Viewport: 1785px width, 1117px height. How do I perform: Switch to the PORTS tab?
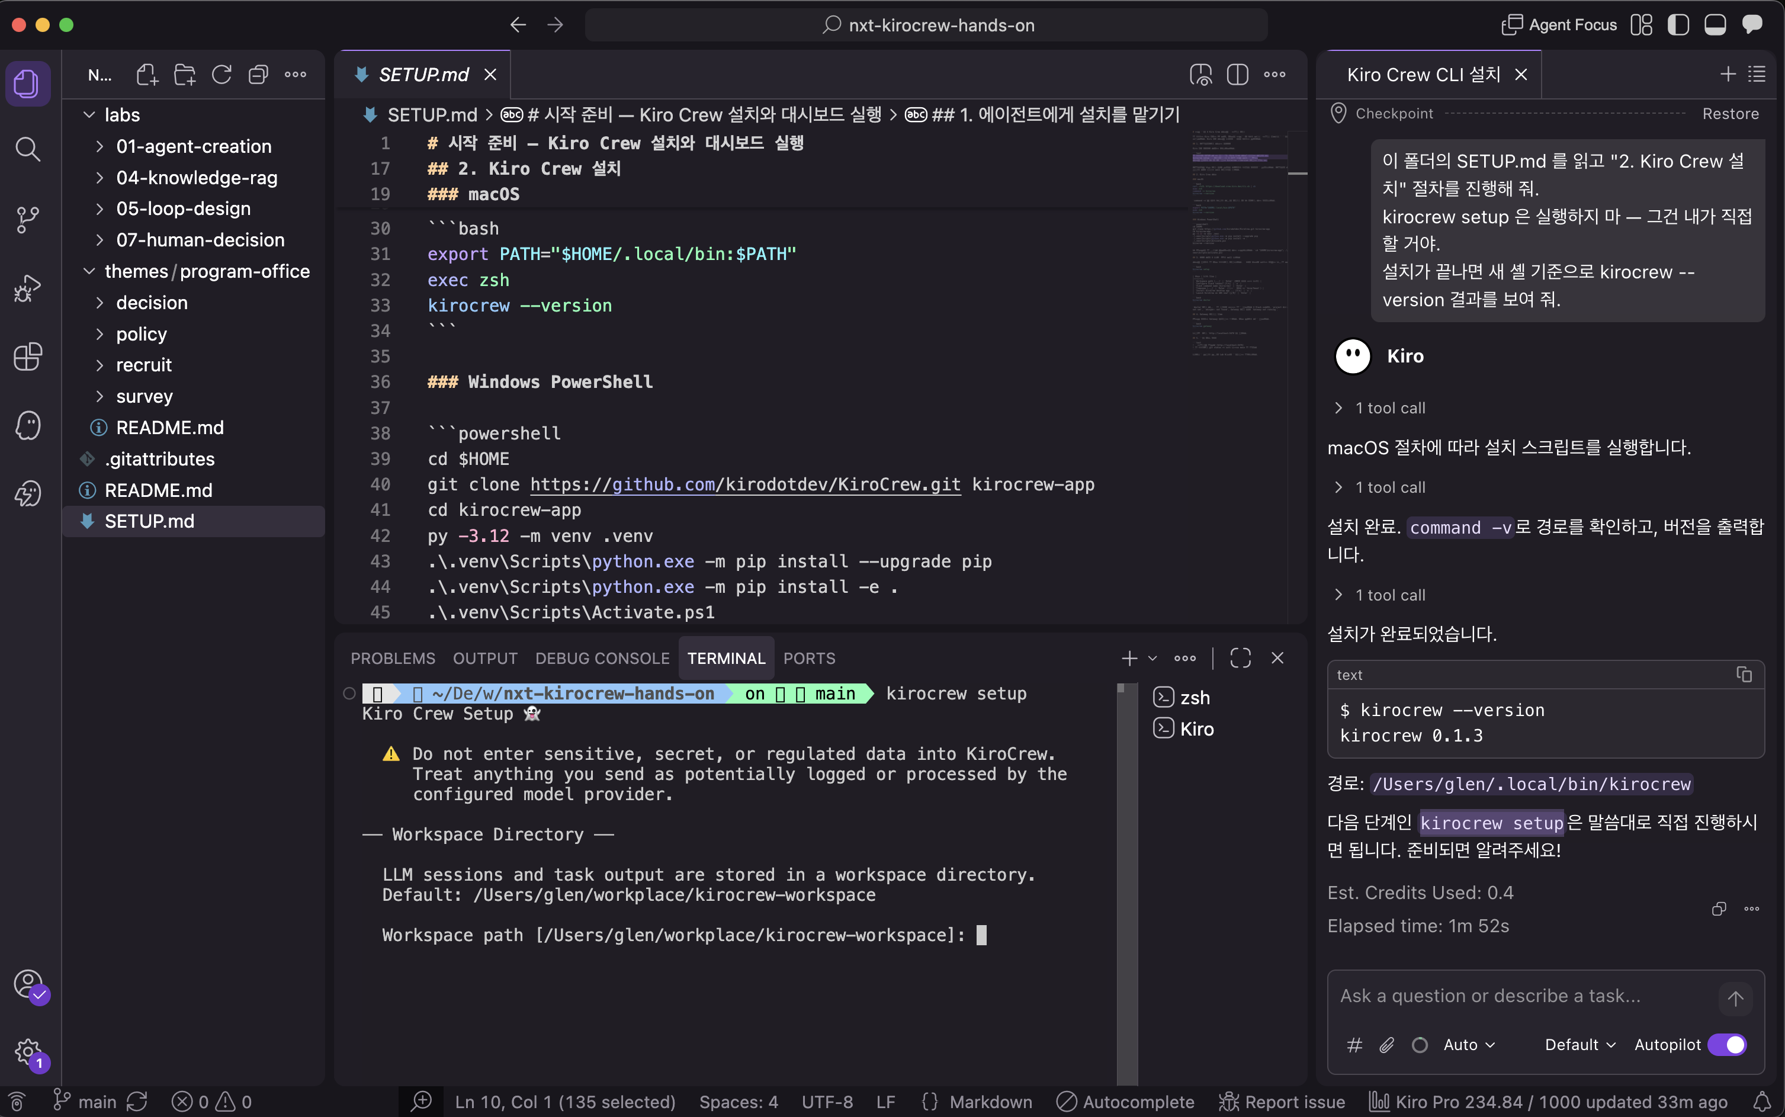pos(808,658)
